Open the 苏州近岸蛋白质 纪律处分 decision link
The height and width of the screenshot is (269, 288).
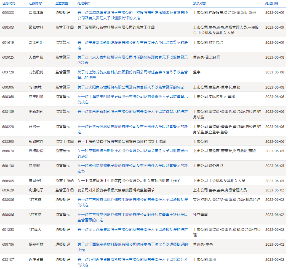coord(132,262)
